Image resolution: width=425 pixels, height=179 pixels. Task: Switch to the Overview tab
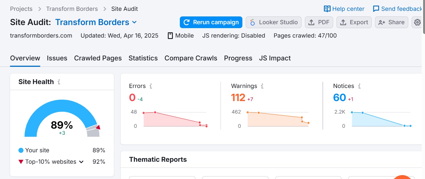(25, 58)
